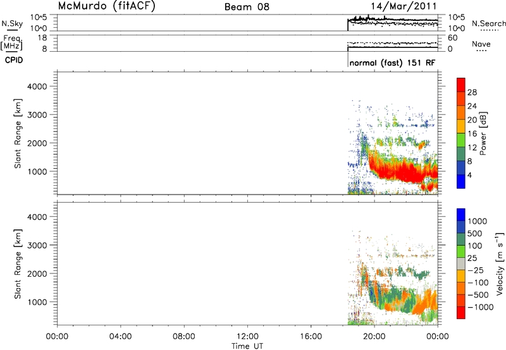Click the gray segment of the velocity colorbar
506x350 pixels.
coord(461,263)
